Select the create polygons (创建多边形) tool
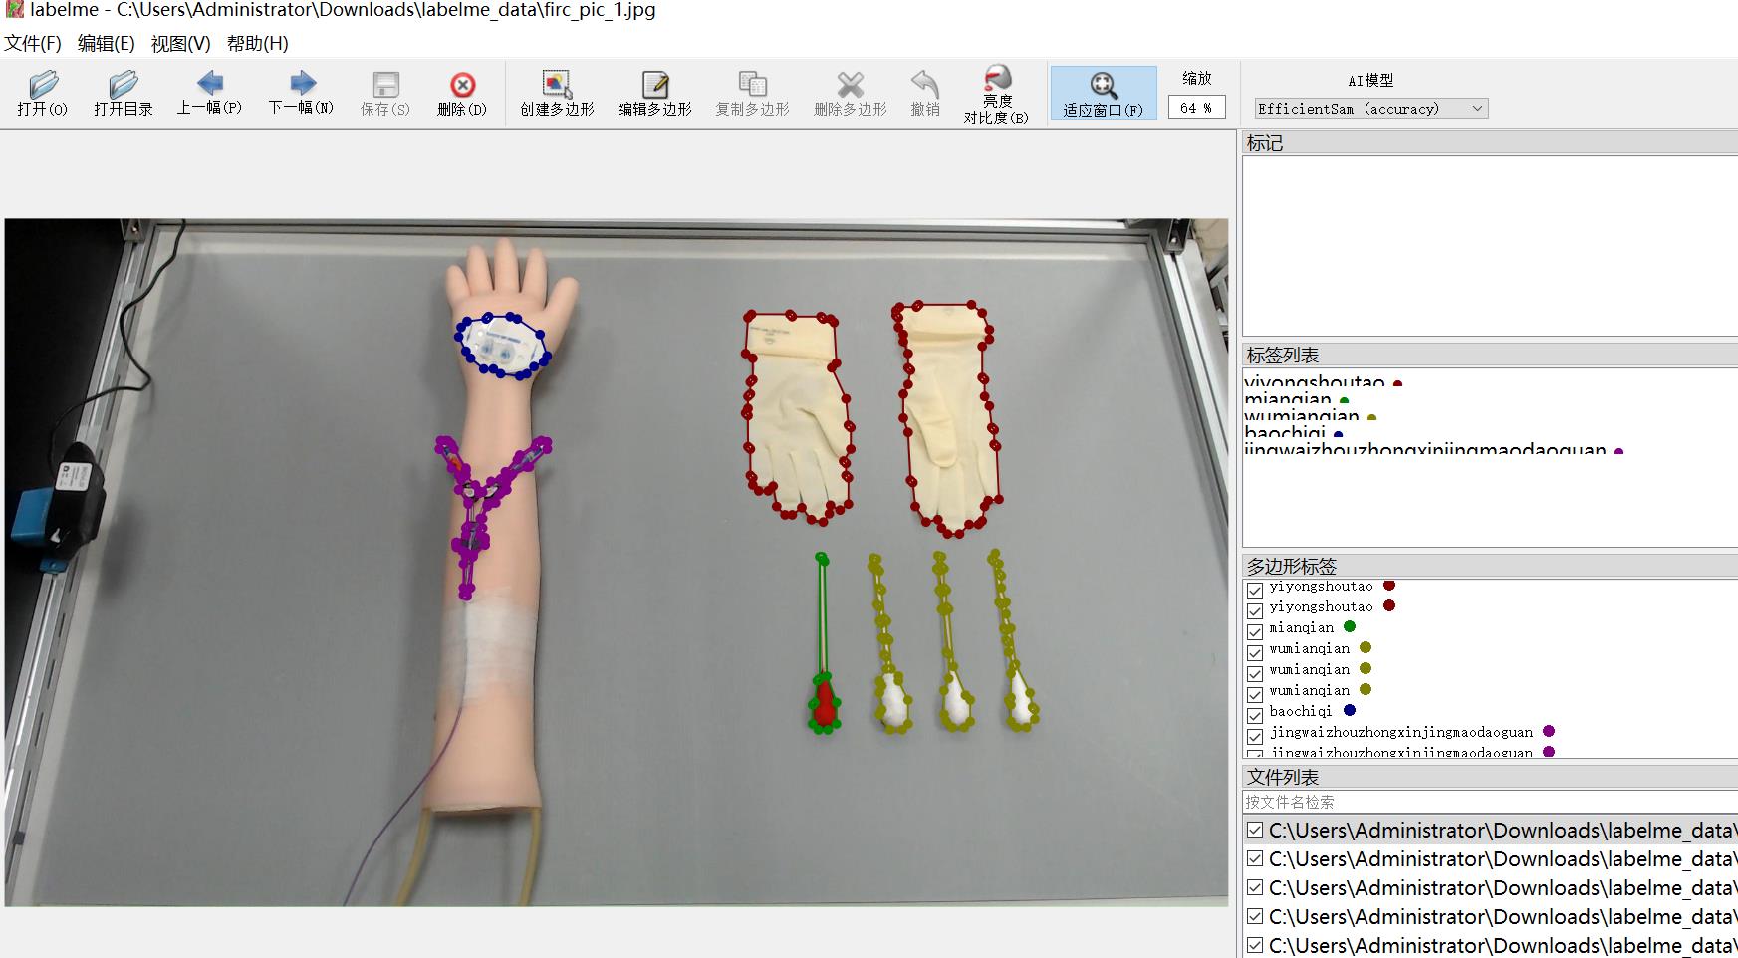The width and height of the screenshot is (1738, 958). tap(557, 94)
